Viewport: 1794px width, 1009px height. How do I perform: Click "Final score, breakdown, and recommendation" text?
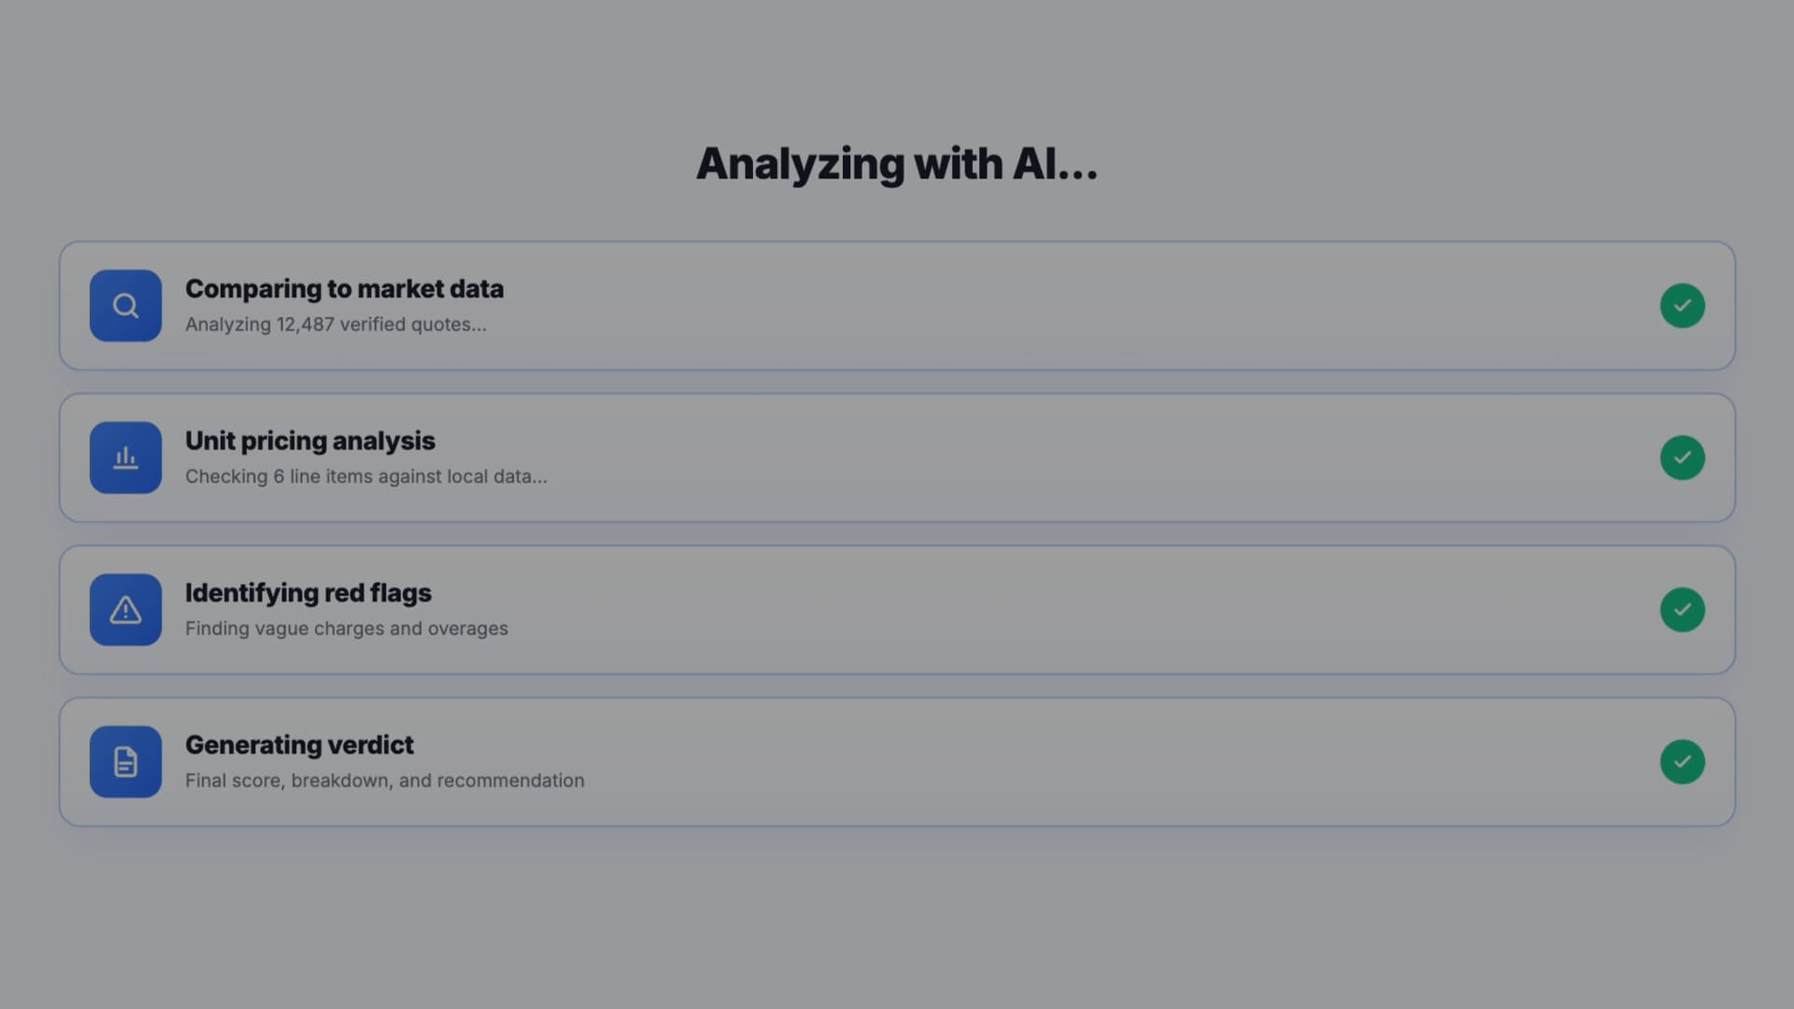point(384,781)
